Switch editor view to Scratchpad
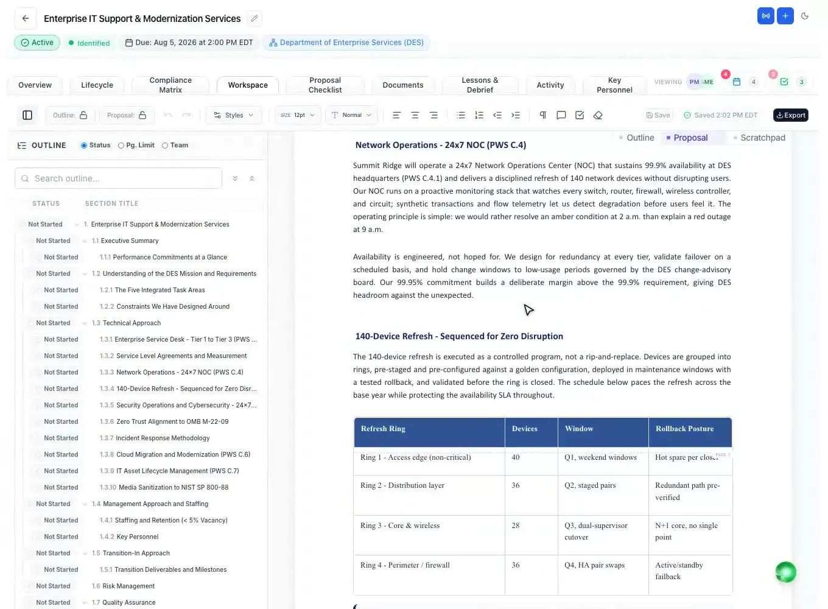The width and height of the screenshot is (828, 609). coord(759,138)
